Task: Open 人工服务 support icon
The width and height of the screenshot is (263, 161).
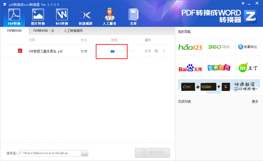Action: [x=109, y=17]
